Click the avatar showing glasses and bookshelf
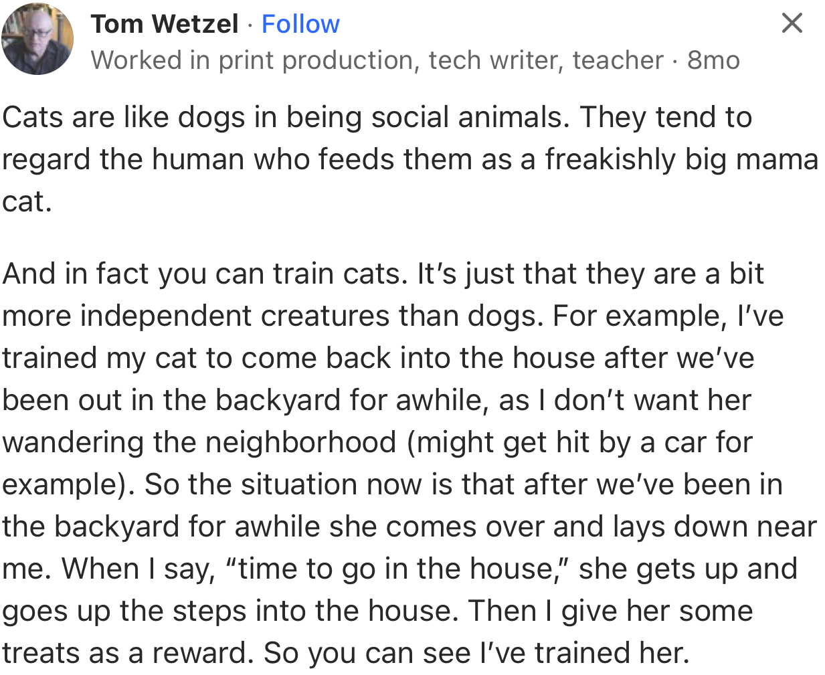The width and height of the screenshot is (825, 675). tap(37, 38)
